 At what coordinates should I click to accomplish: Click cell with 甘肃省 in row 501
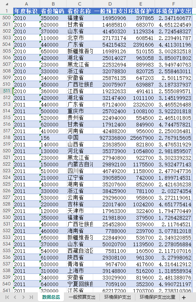[x=80, y=24]
